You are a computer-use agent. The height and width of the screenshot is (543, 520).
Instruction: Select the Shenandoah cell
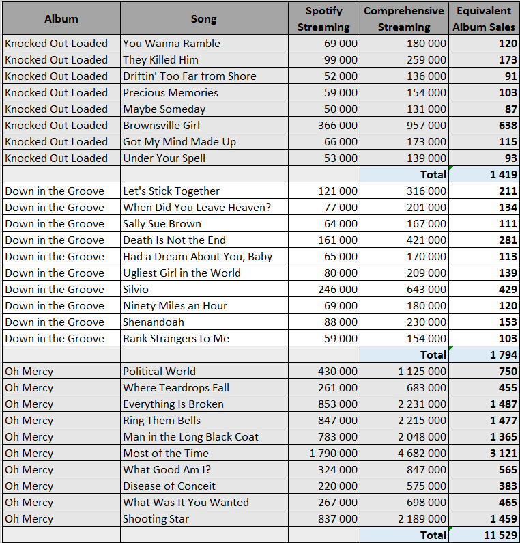(204, 322)
